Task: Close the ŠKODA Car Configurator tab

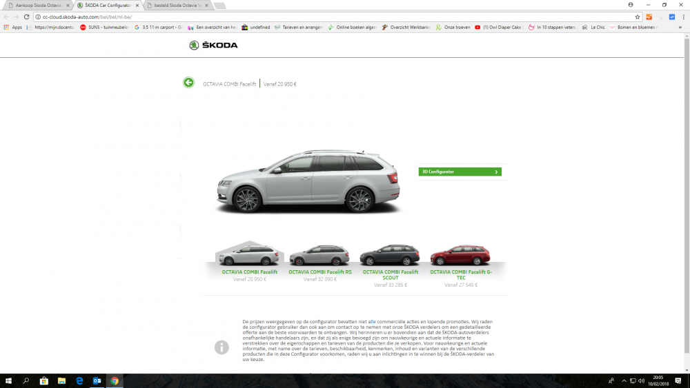Action: pos(137,6)
